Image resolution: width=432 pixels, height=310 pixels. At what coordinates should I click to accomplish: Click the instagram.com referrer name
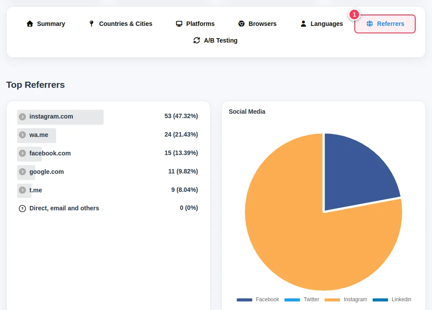click(x=51, y=116)
